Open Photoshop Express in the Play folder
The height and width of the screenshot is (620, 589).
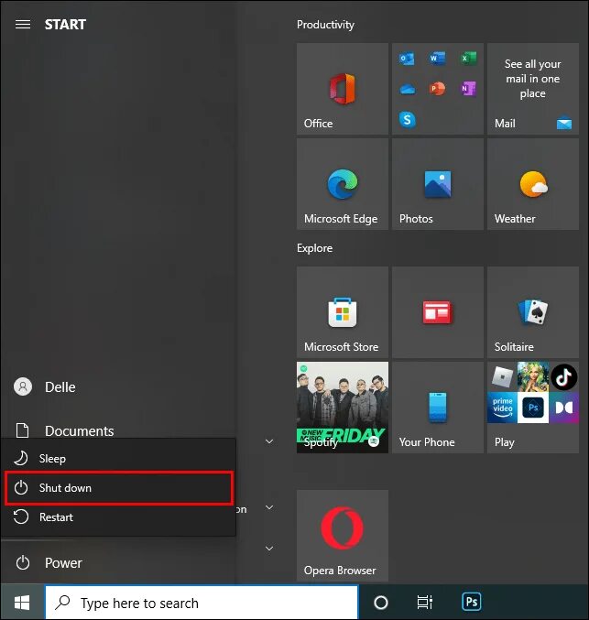(x=533, y=408)
